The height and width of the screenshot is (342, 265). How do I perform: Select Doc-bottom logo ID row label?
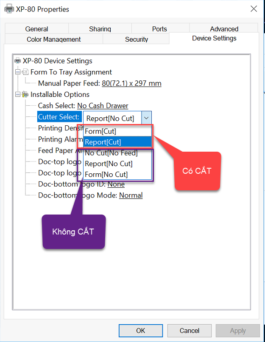click(x=72, y=184)
